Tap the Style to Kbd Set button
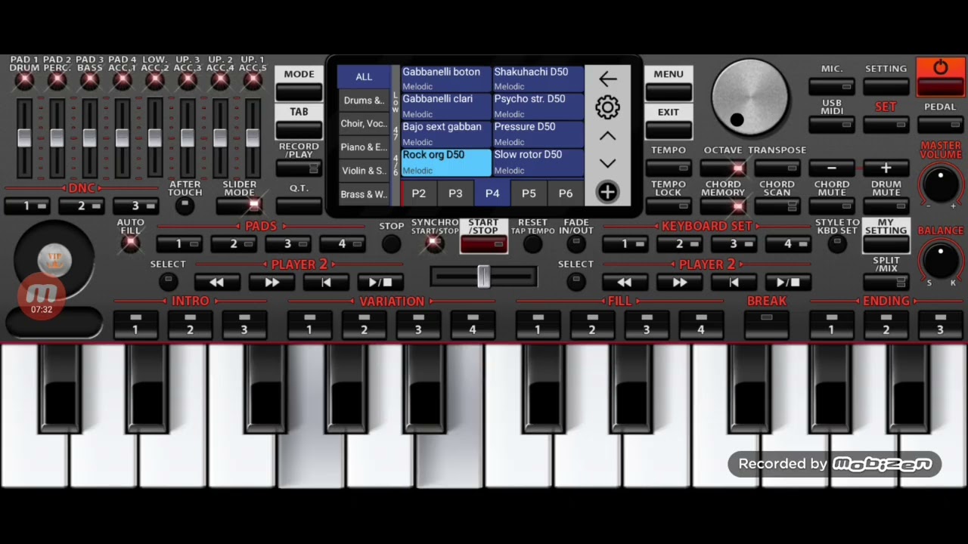The image size is (968, 544). pos(836,243)
